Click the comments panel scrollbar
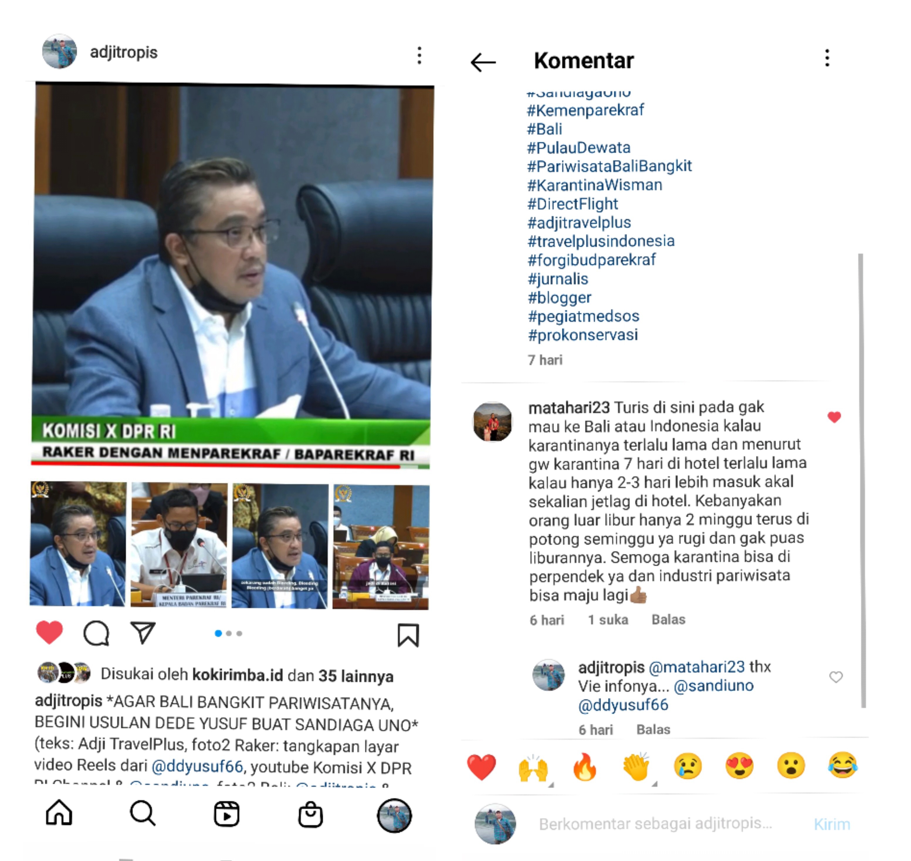Viewport: 911px width, 861px height. 862,480
